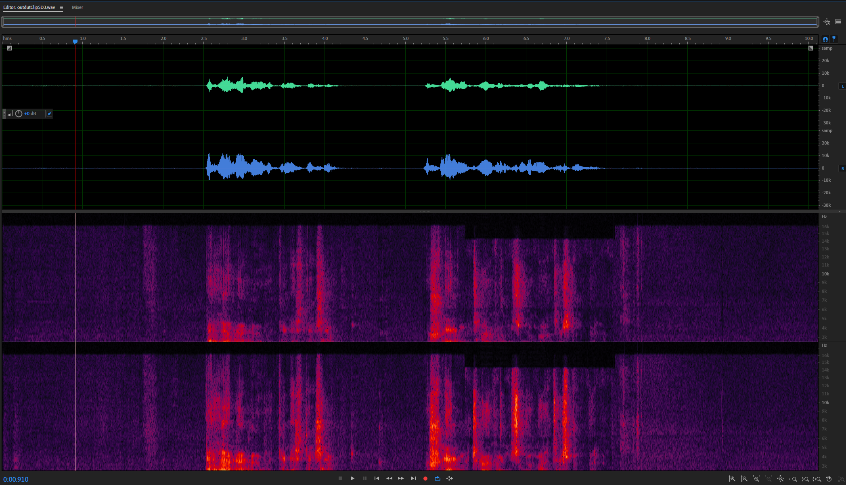
Task: Click Zoom to Selection icon
Action: pyautogui.click(x=817, y=479)
